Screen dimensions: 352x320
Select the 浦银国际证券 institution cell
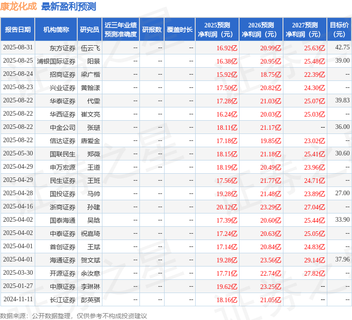[x=56, y=61]
